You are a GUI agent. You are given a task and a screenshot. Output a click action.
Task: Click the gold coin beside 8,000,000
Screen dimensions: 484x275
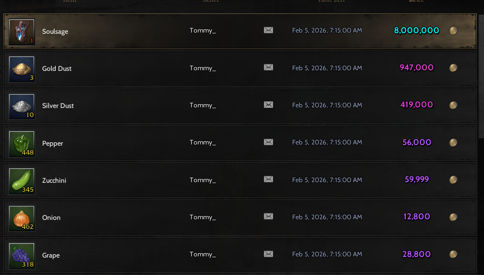453,30
